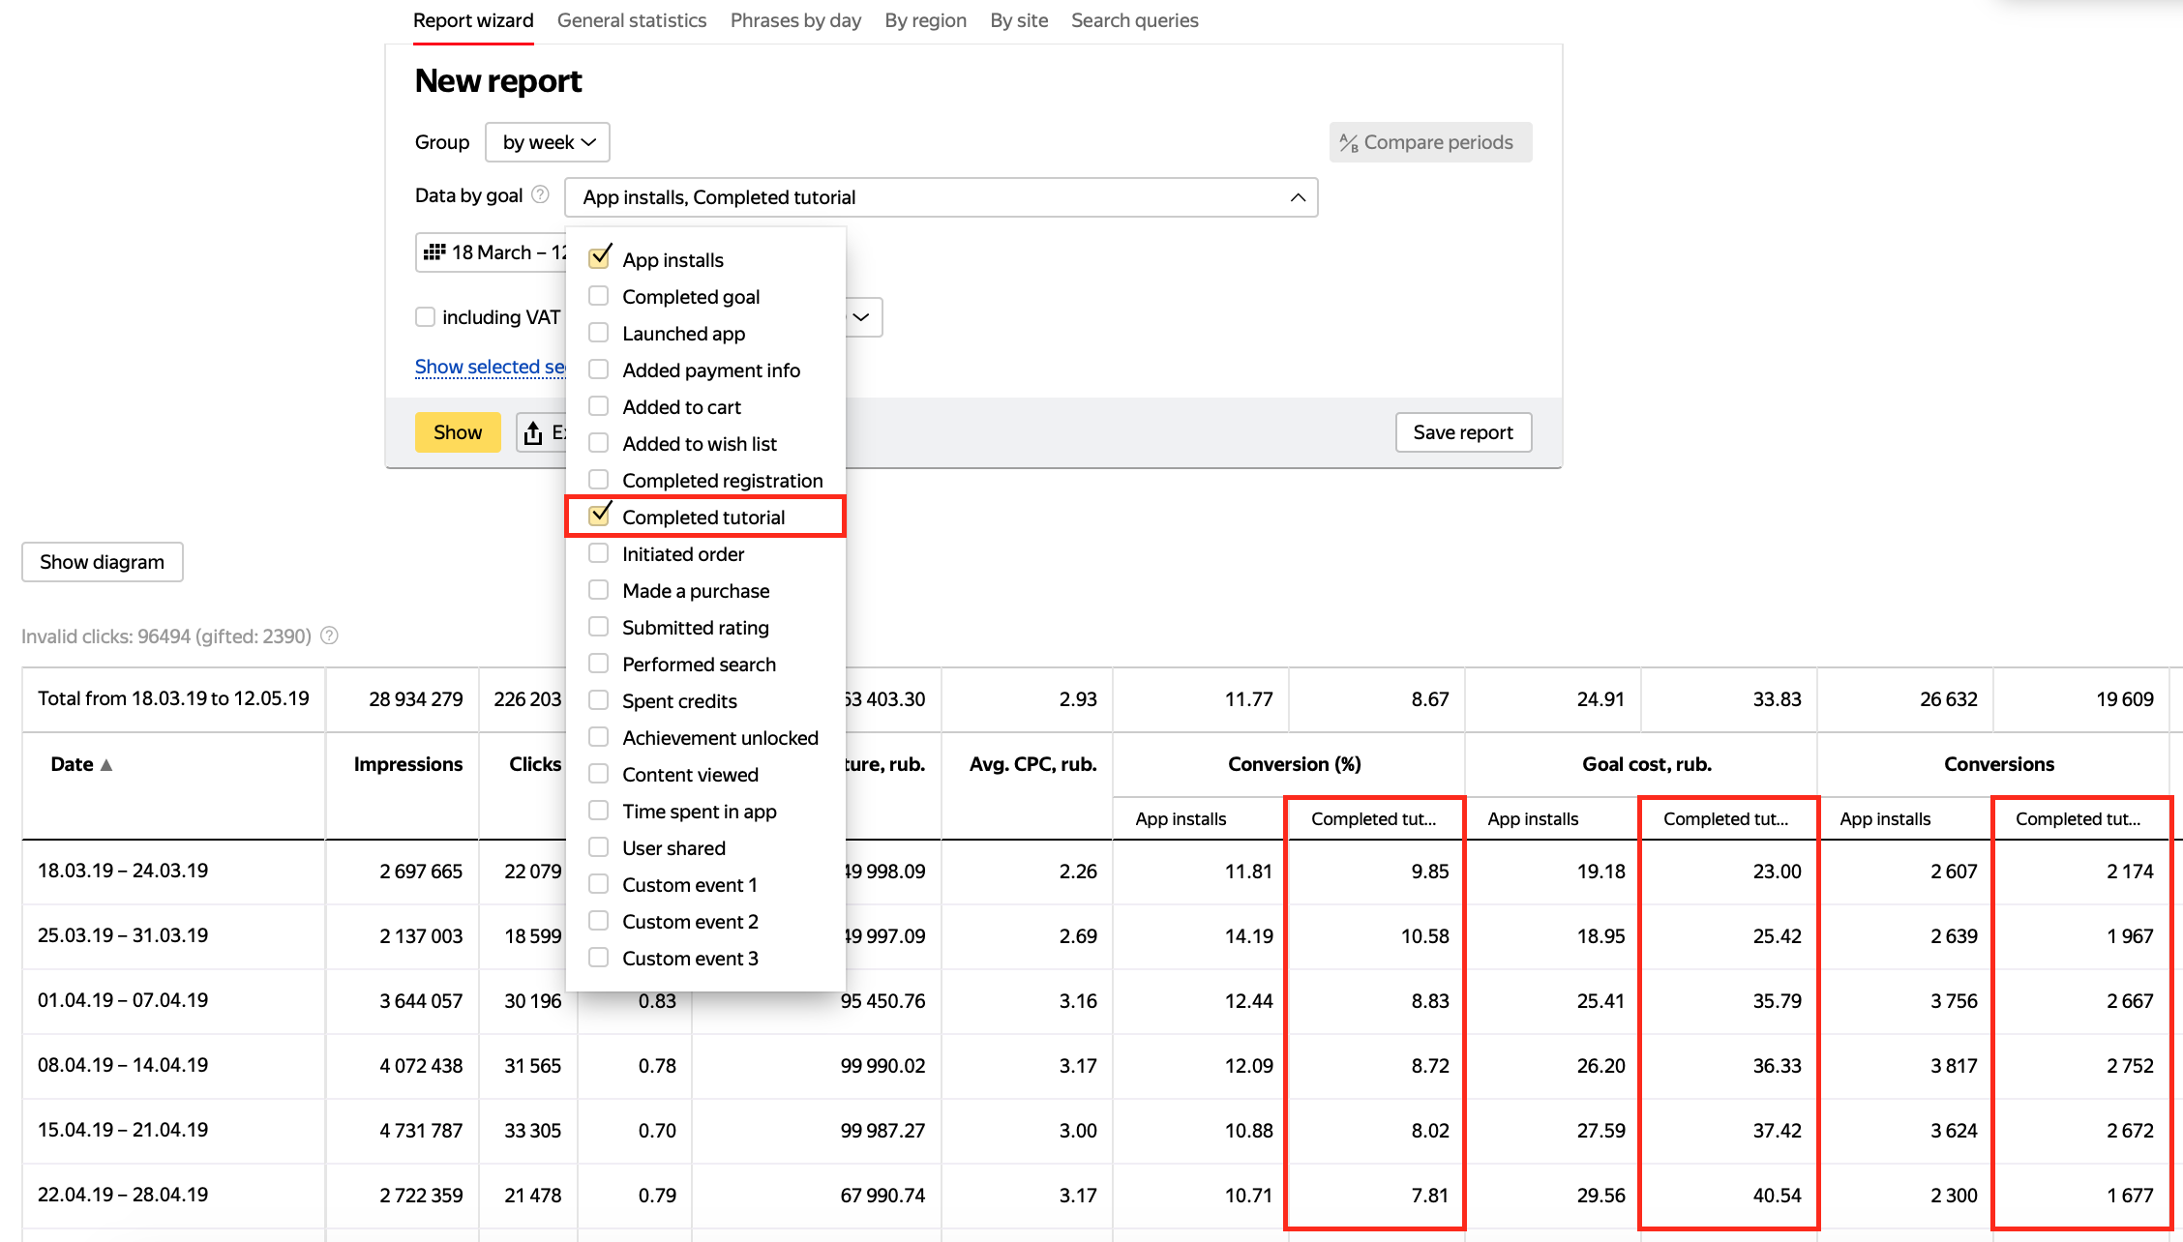The width and height of the screenshot is (2183, 1242).
Task: Click the Date column sort arrow
Action: coord(106,765)
